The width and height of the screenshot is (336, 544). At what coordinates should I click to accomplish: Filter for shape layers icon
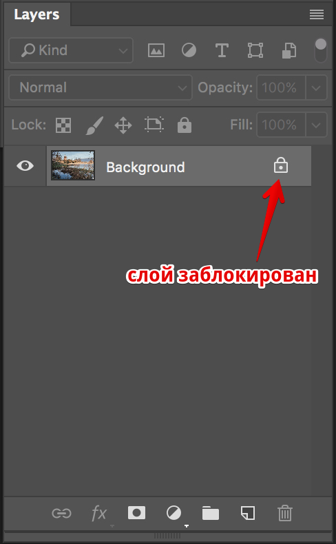coord(255,50)
